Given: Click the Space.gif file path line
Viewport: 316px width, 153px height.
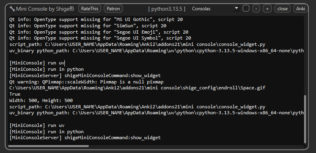Looking at the screenshot, I should (137, 88).
